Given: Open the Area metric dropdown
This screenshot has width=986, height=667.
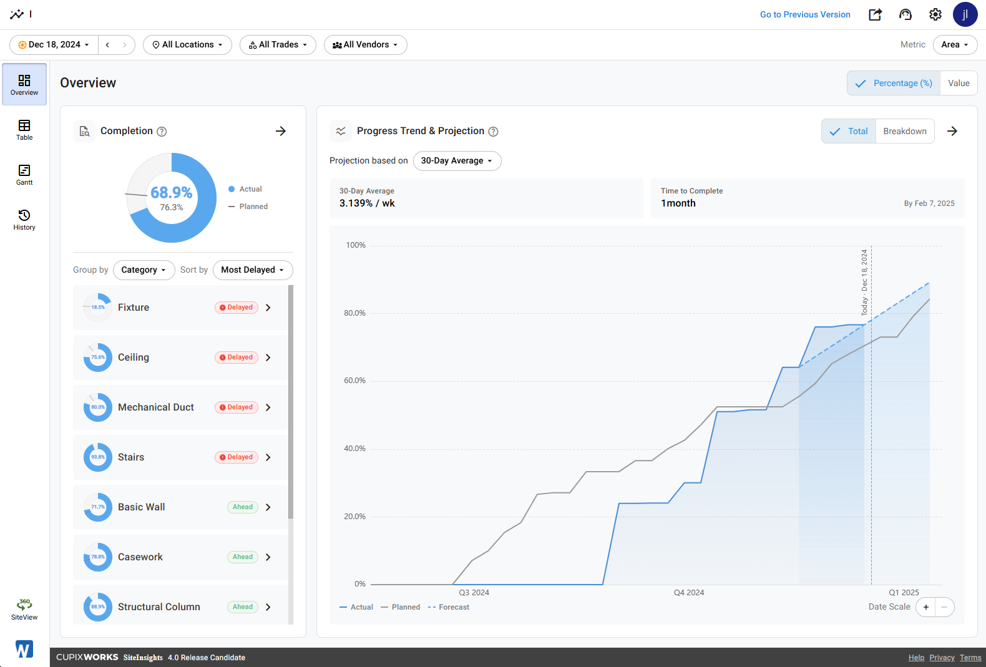Looking at the screenshot, I should pos(955,45).
